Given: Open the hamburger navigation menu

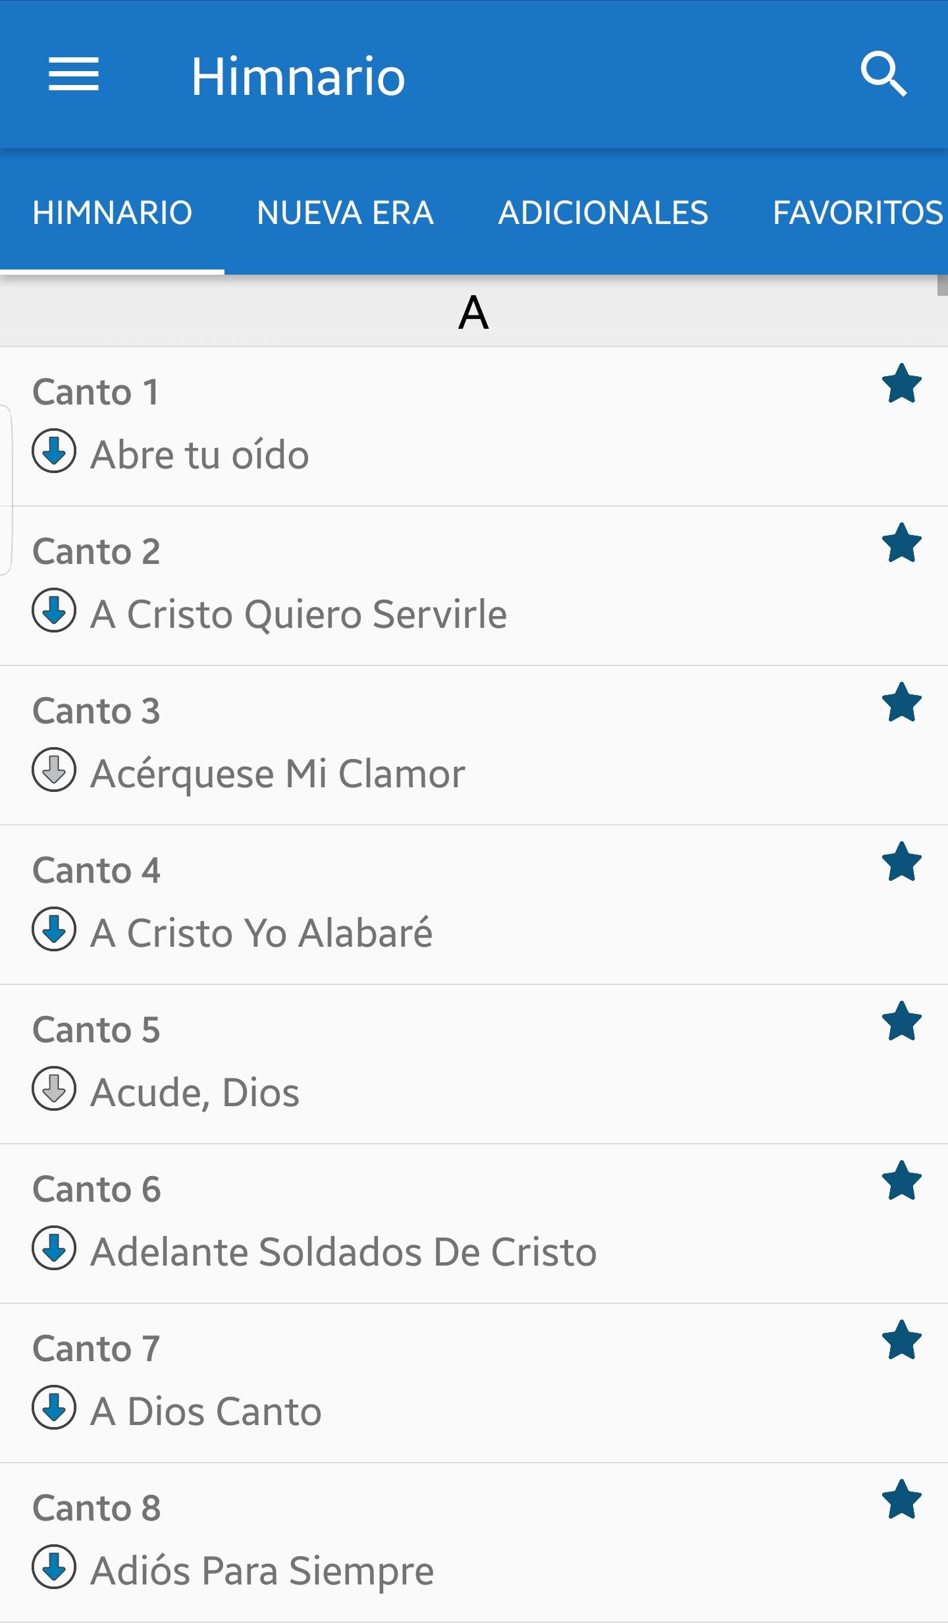Looking at the screenshot, I should pyautogui.click(x=74, y=74).
